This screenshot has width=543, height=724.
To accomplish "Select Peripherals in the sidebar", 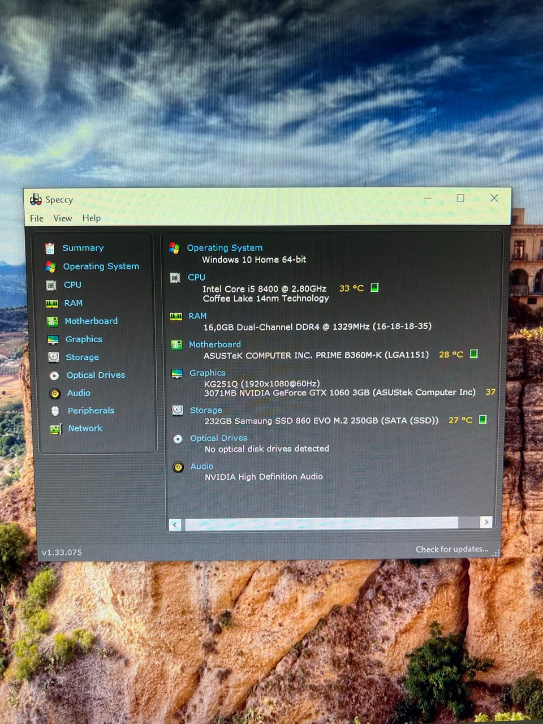I will [91, 411].
